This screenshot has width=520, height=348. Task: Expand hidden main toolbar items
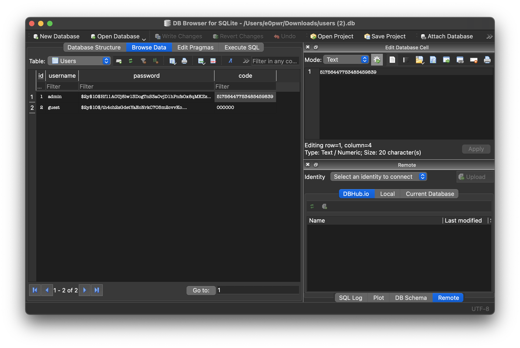click(489, 37)
